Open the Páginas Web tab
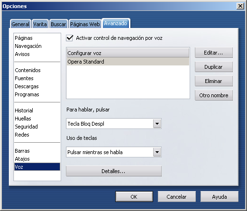247x211 pixels. [85, 24]
